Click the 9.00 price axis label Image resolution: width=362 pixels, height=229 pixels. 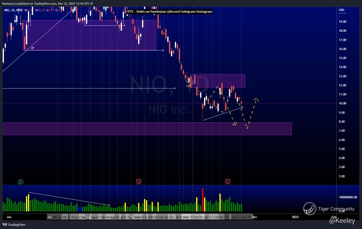coord(342,112)
